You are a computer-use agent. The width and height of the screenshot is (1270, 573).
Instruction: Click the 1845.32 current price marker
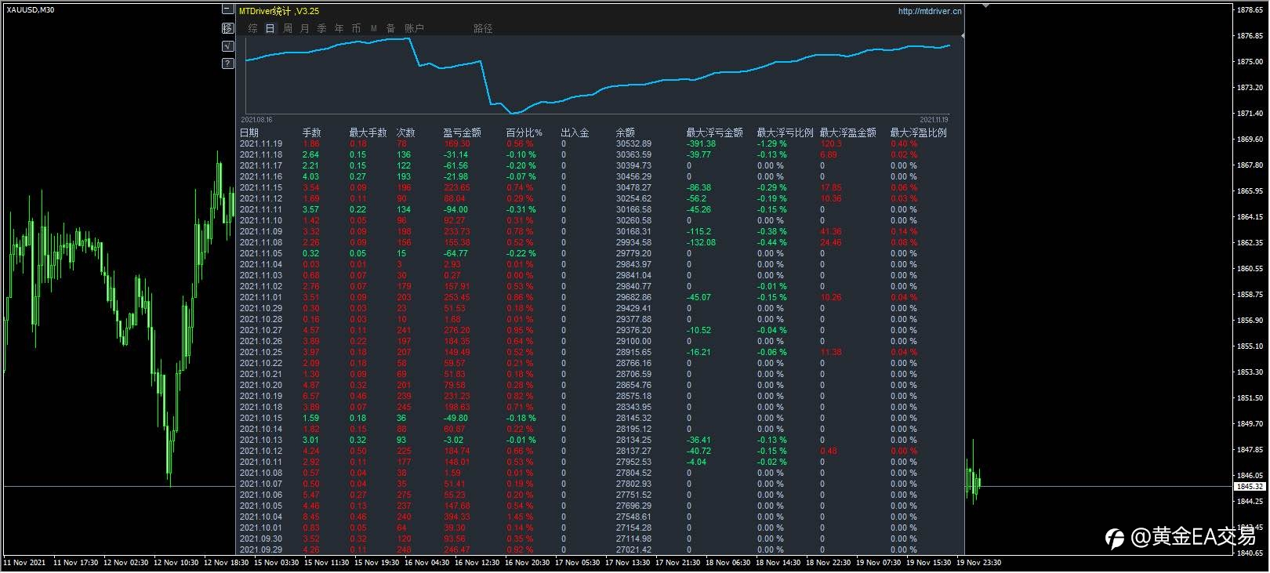point(1250,487)
